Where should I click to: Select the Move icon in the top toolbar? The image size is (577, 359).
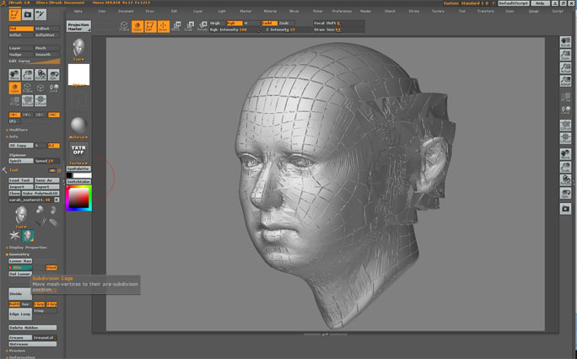coord(176,26)
